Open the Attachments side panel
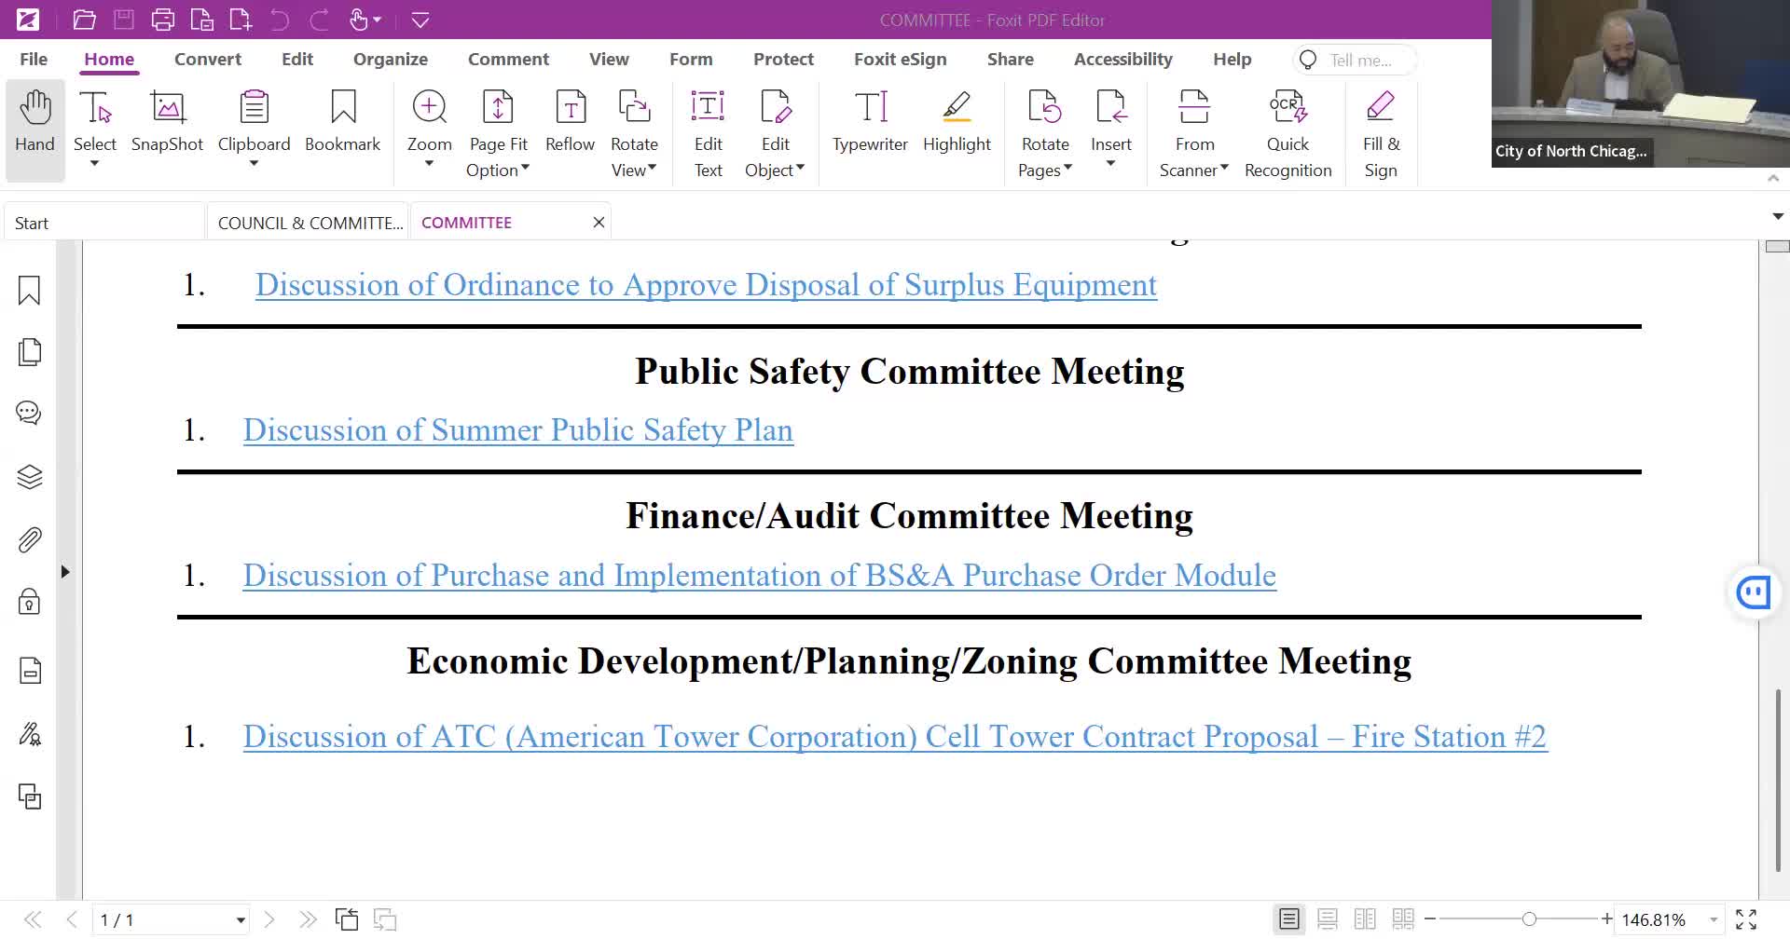Screen dimensions: 1790x939 click(30, 539)
